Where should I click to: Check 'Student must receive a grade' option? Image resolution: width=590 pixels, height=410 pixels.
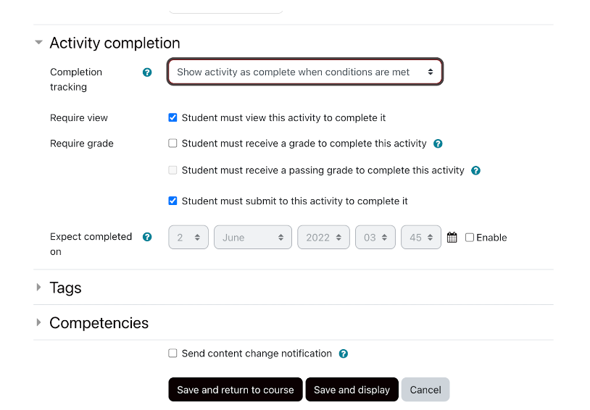pos(173,143)
